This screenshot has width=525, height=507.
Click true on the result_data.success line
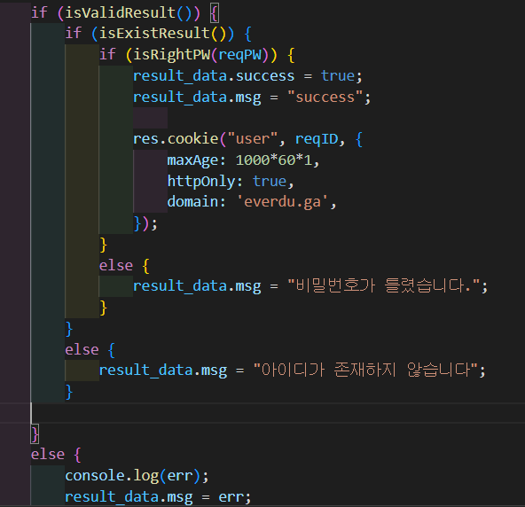click(338, 76)
